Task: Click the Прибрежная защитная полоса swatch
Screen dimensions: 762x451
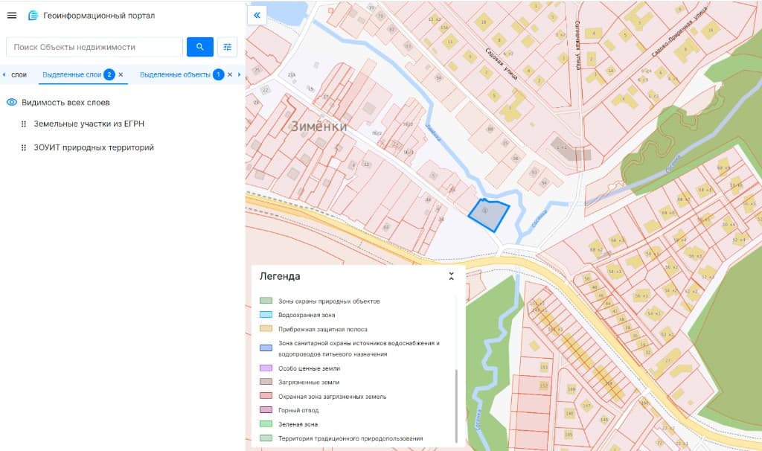Action: coord(266,328)
